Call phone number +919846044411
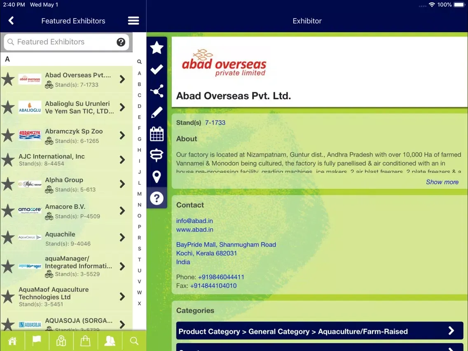This screenshot has width=468, height=351. click(x=221, y=277)
